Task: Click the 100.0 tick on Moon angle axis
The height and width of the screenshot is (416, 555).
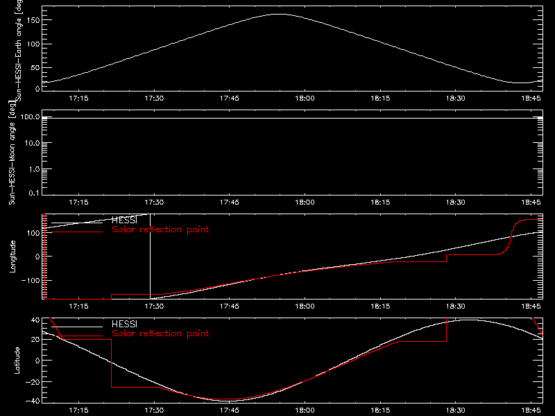Action: click(30, 116)
